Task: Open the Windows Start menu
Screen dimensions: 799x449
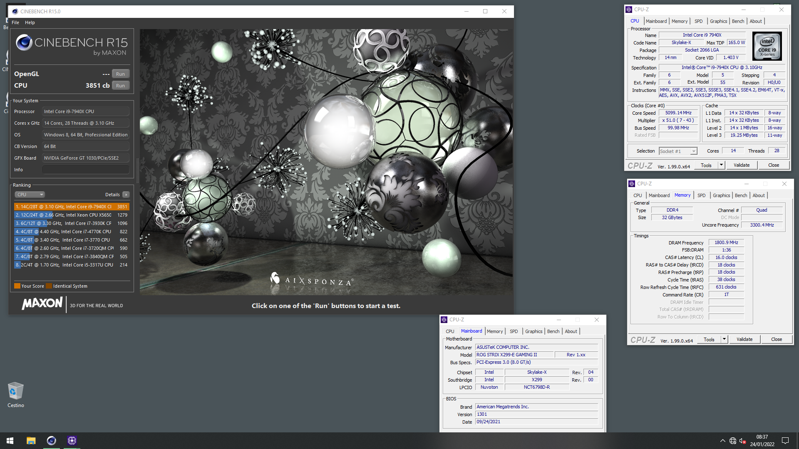Action: pos(10,441)
